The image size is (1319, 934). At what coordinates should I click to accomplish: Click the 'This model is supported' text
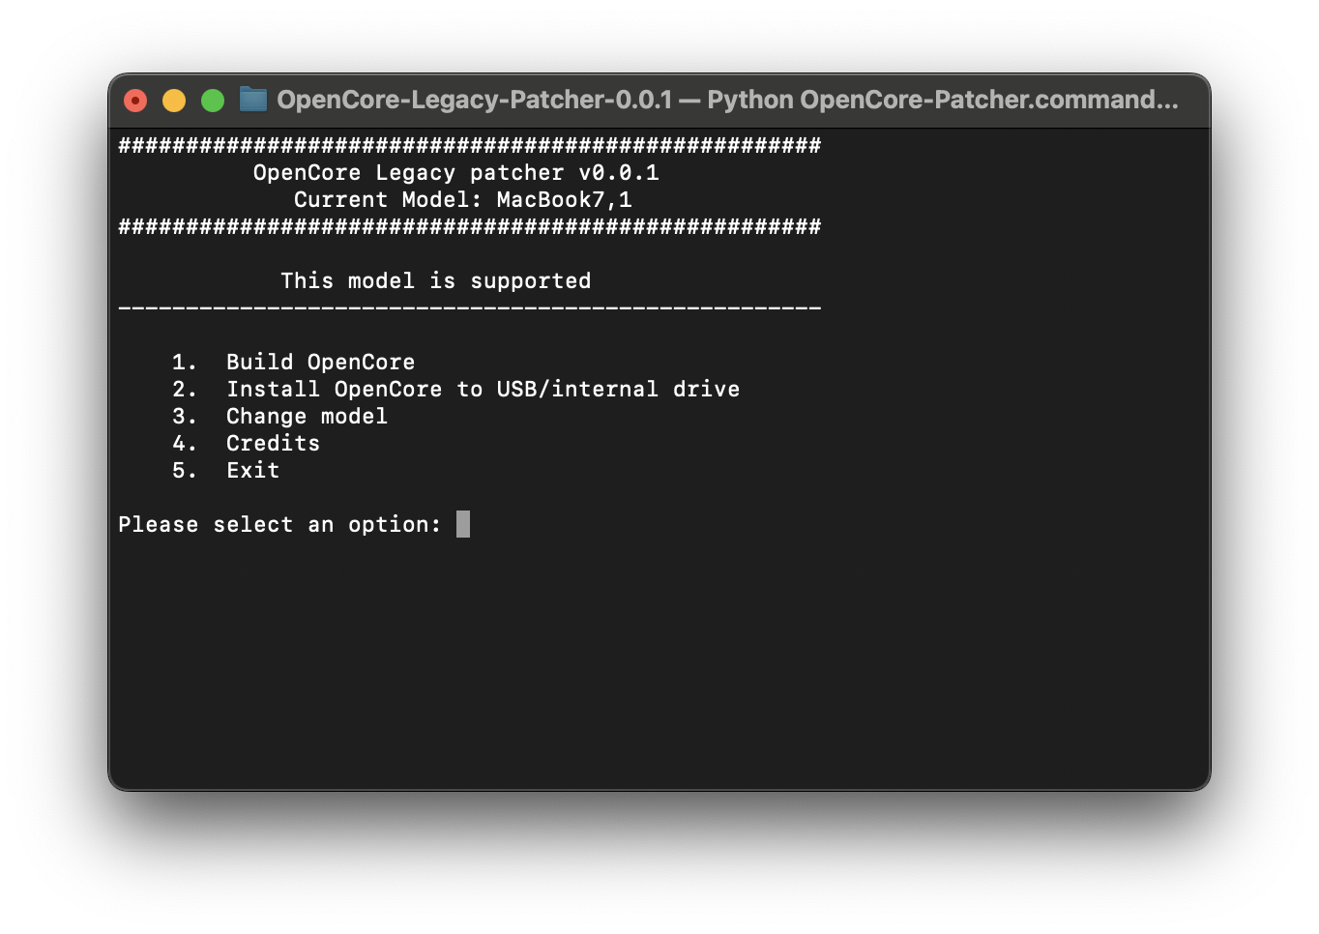(x=436, y=281)
